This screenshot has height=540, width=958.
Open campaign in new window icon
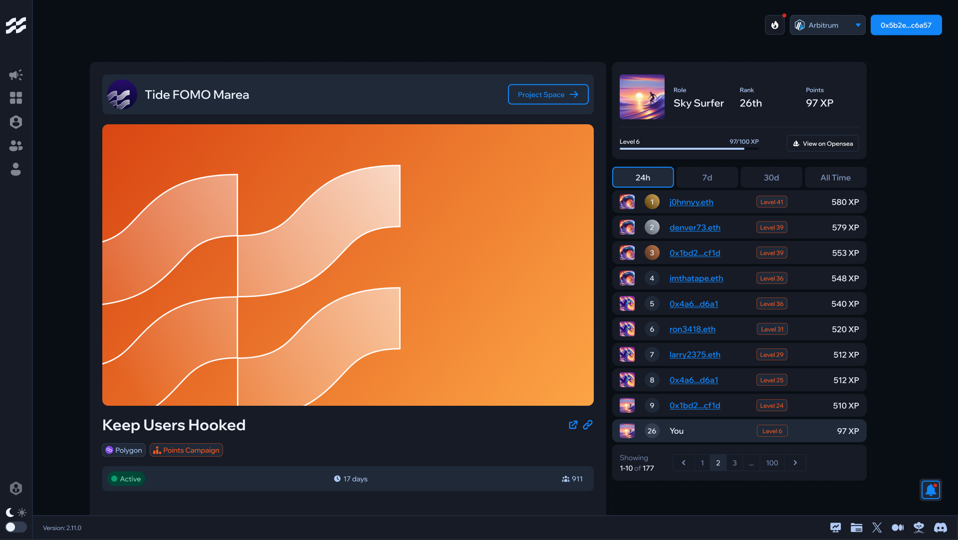tap(573, 425)
